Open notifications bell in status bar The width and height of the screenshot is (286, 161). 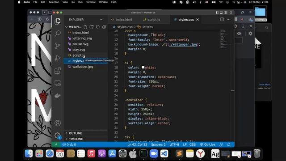tap(229, 144)
